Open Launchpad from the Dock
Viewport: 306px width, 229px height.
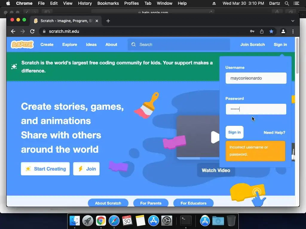click(88, 221)
